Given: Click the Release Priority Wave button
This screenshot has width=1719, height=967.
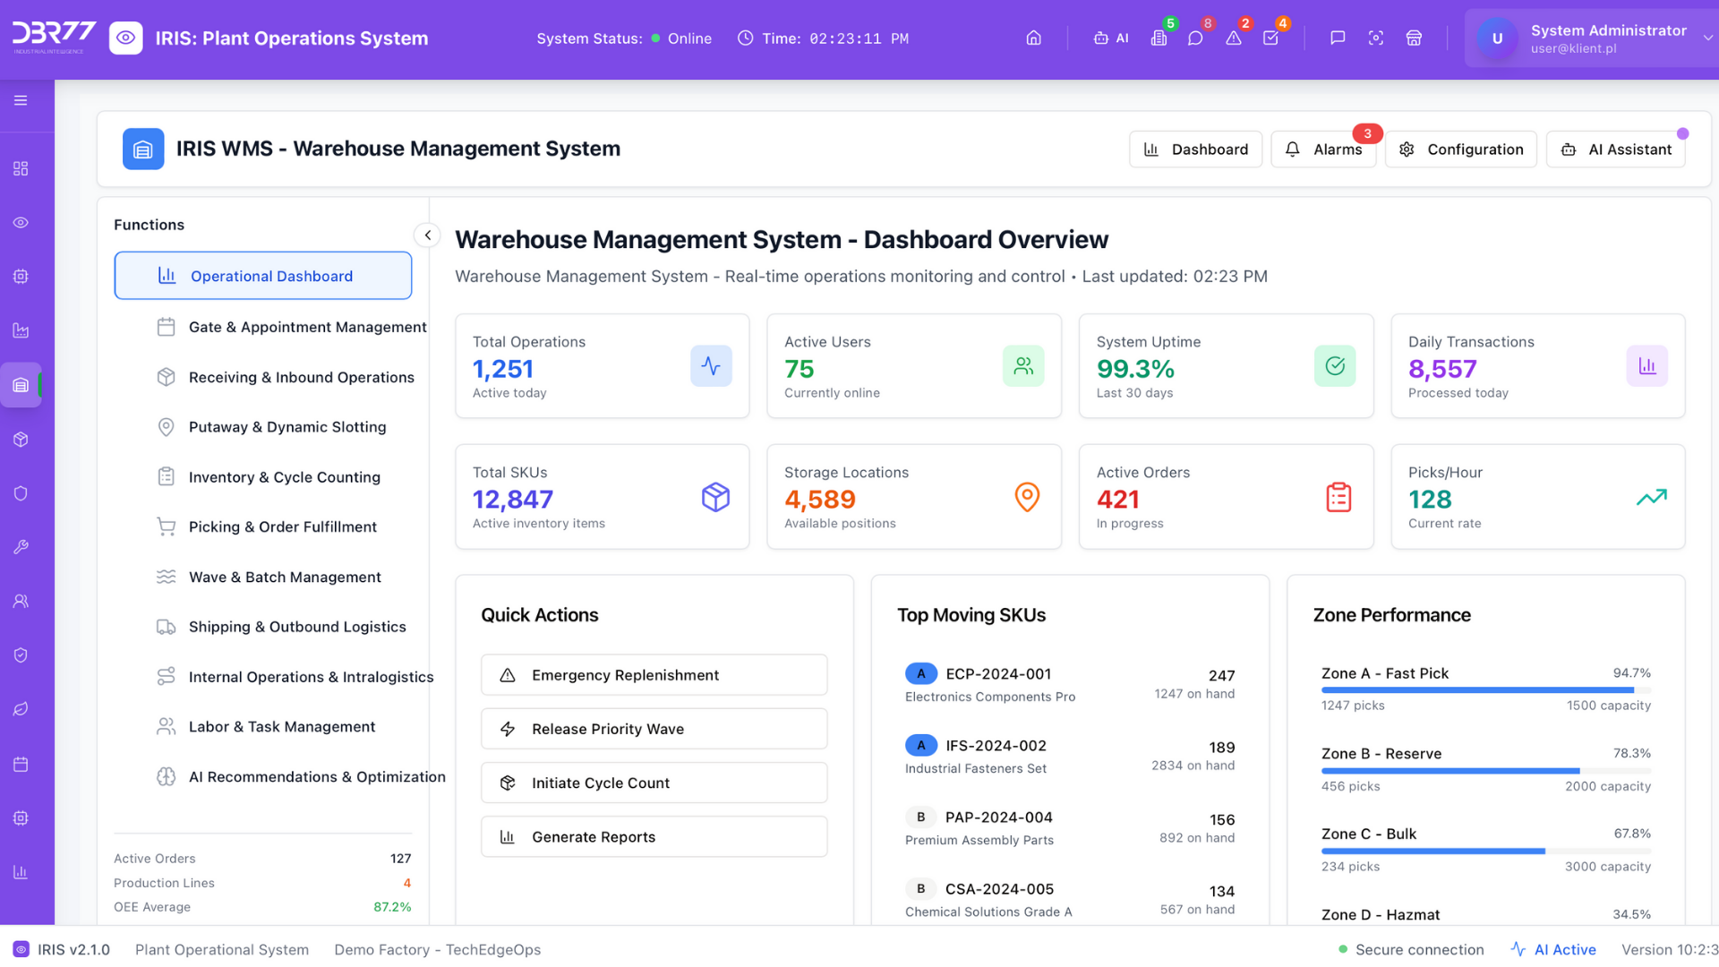Looking at the screenshot, I should (654, 729).
